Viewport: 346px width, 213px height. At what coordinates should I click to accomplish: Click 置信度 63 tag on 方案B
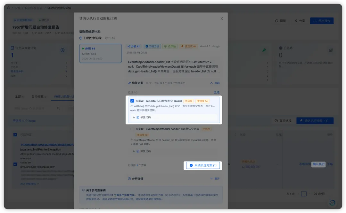click(x=142, y=135)
